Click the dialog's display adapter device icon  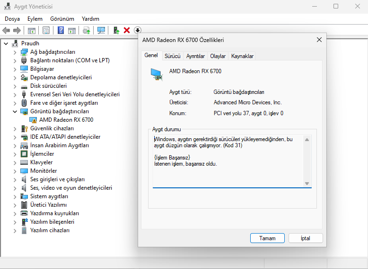pyautogui.click(x=157, y=74)
